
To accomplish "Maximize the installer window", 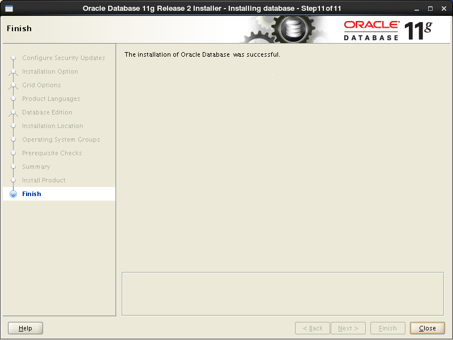I will [x=430, y=8].
